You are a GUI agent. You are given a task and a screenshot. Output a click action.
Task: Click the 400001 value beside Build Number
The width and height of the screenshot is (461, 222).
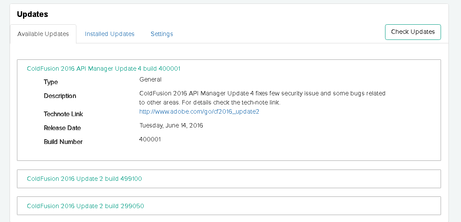coord(150,139)
